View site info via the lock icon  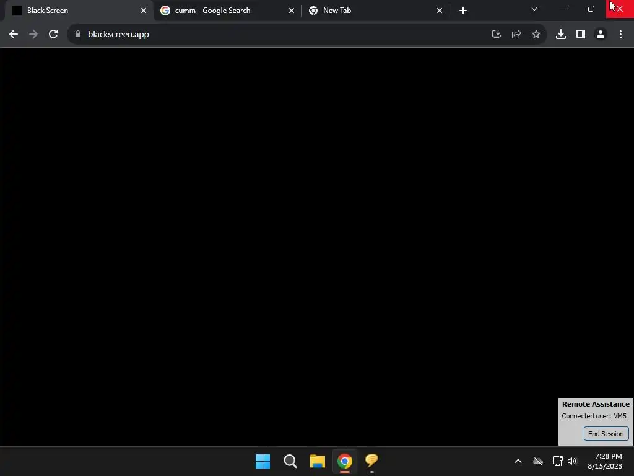coord(78,35)
